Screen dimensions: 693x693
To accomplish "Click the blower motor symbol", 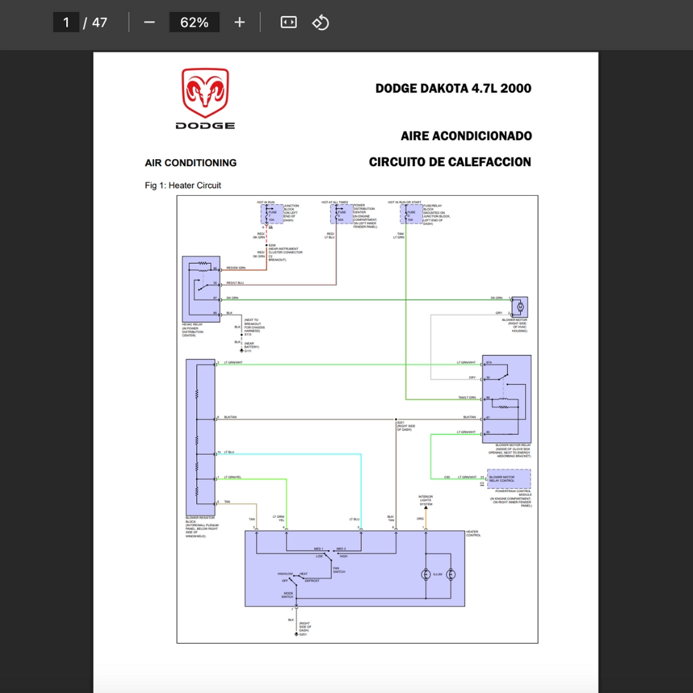I will point(520,307).
